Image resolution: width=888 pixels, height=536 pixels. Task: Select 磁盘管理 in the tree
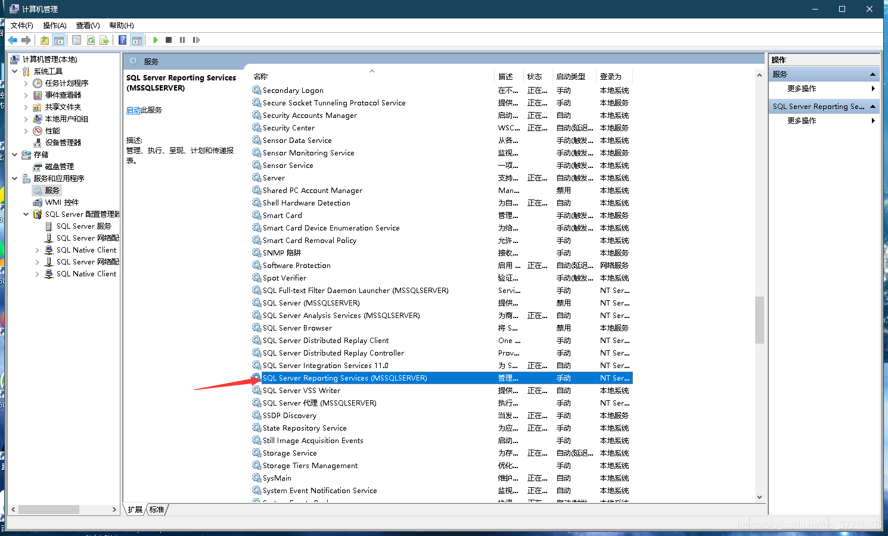pyautogui.click(x=60, y=167)
